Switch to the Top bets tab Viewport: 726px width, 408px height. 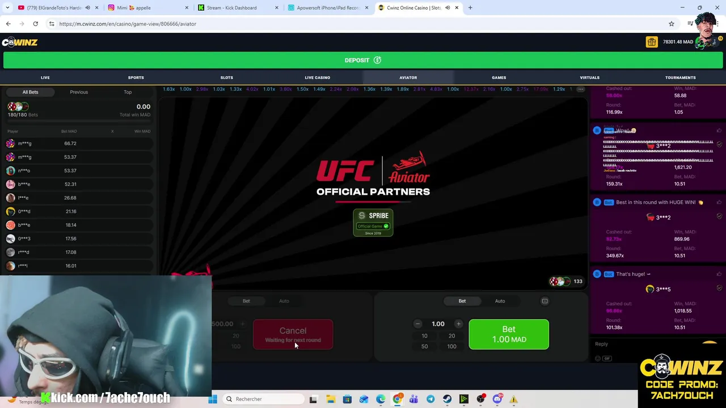128,92
